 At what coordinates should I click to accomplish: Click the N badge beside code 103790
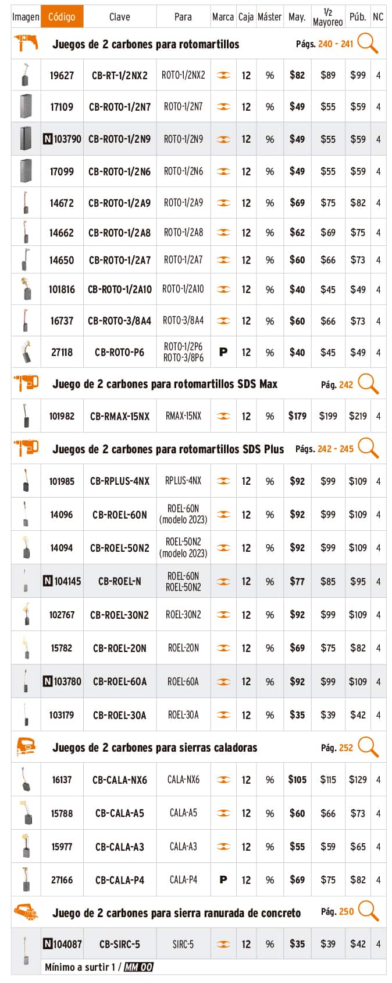[48, 139]
